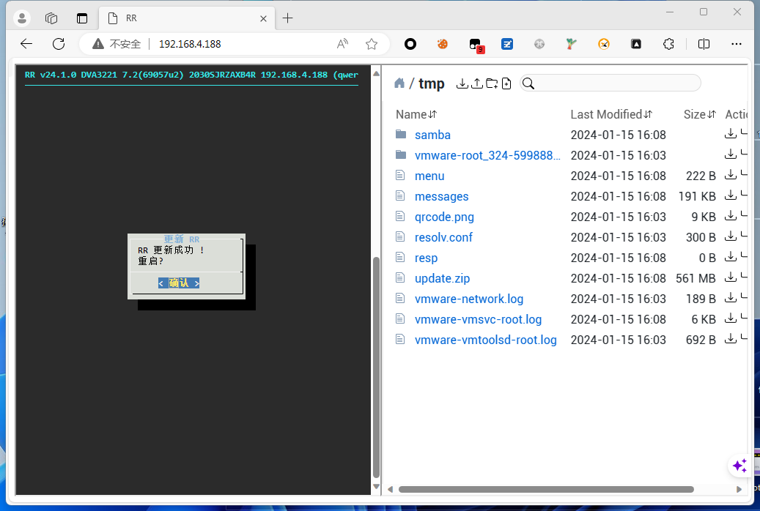
Task: Open browser settings and more menu
Action: coord(737,44)
